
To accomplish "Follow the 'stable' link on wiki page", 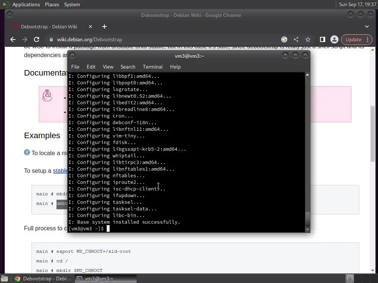I will 60,171.
